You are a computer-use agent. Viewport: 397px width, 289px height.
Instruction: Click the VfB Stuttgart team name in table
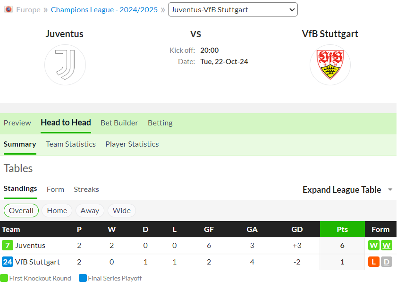point(37,262)
